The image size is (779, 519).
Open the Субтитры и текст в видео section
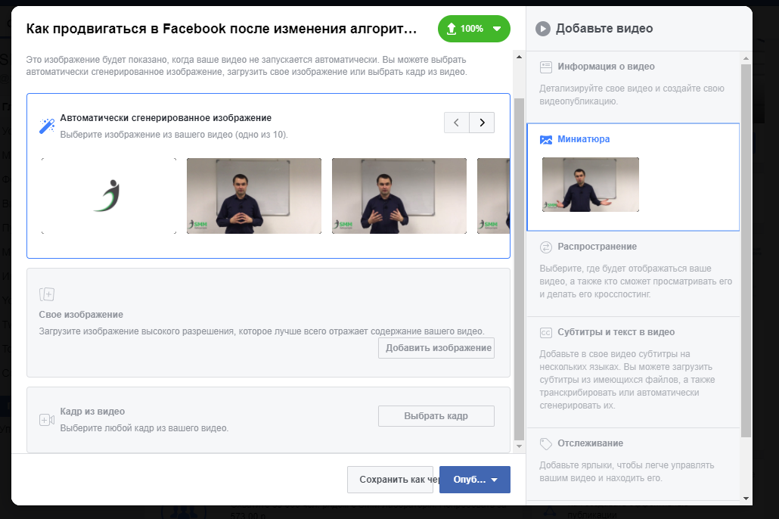(x=633, y=372)
